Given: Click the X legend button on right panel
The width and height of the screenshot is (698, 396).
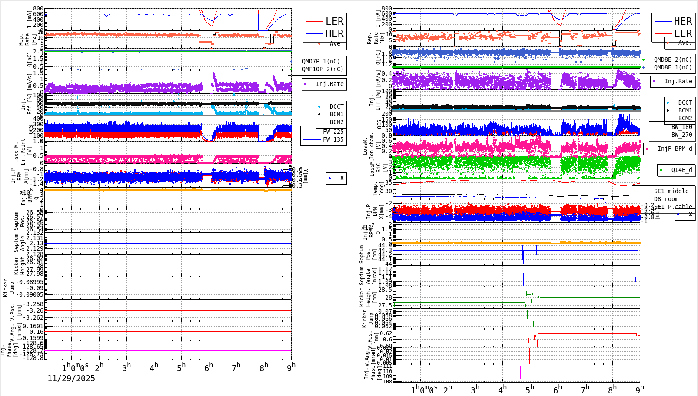Looking at the screenshot, I should (685, 214).
